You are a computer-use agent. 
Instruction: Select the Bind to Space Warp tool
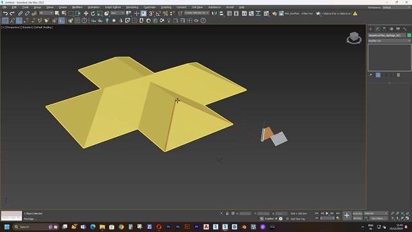click(34, 14)
